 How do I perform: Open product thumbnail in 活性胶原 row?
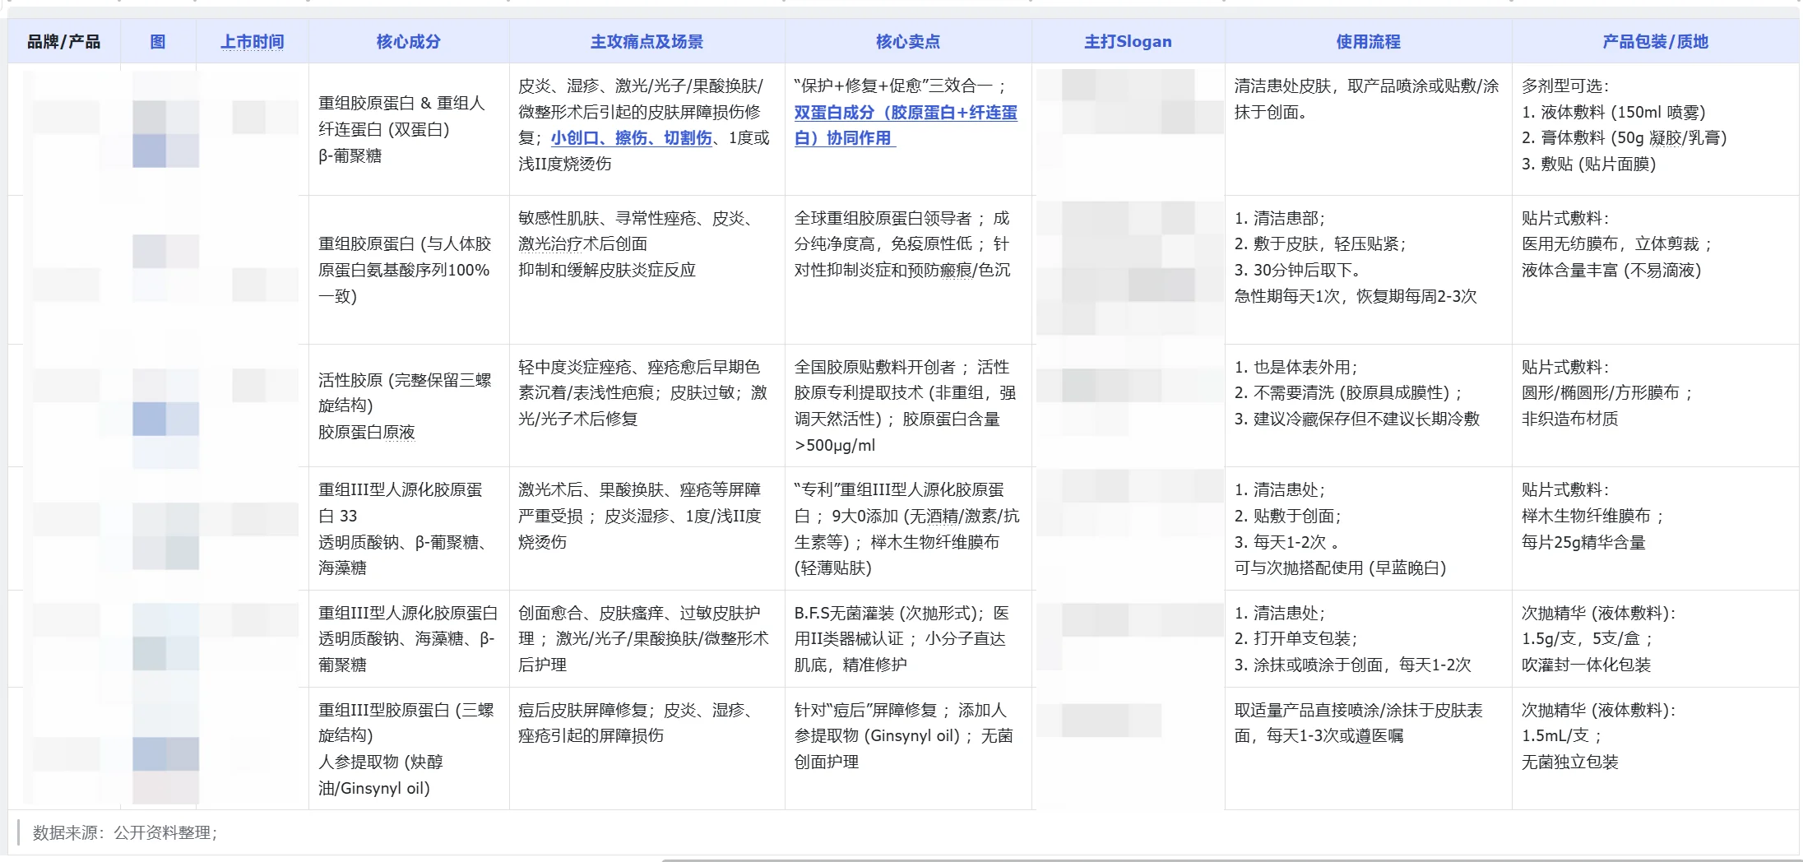coord(165,418)
